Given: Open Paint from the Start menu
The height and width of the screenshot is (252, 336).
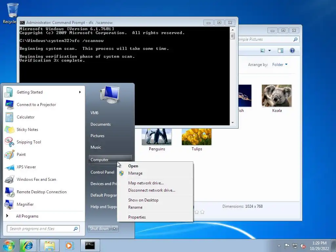Looking at the screenshot, I should [44, 154].
